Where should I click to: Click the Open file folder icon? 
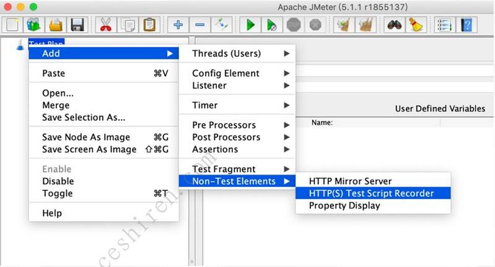(56, 25)
